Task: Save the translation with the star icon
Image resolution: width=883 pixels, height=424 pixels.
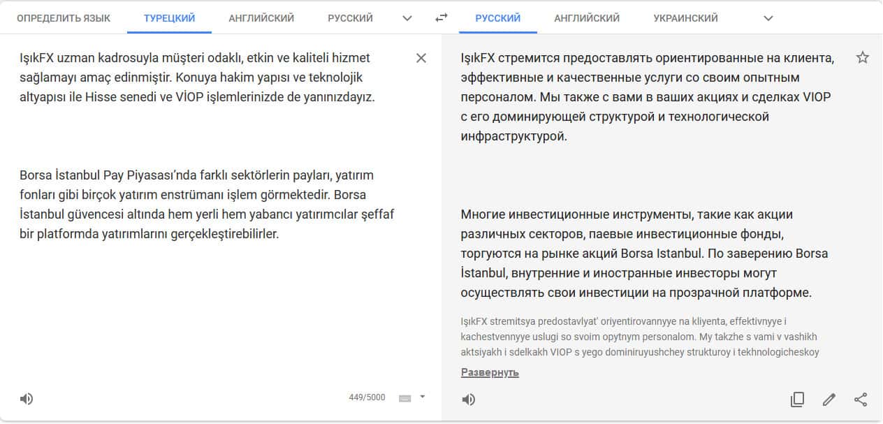Action: tap(863, 58)
